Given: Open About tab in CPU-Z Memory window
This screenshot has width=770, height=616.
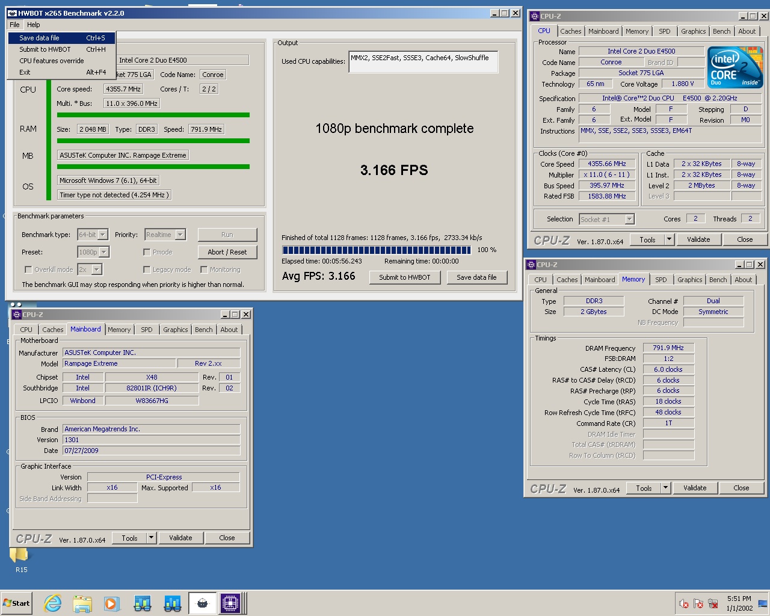Looking at the screenshot, I should point(743,280).
